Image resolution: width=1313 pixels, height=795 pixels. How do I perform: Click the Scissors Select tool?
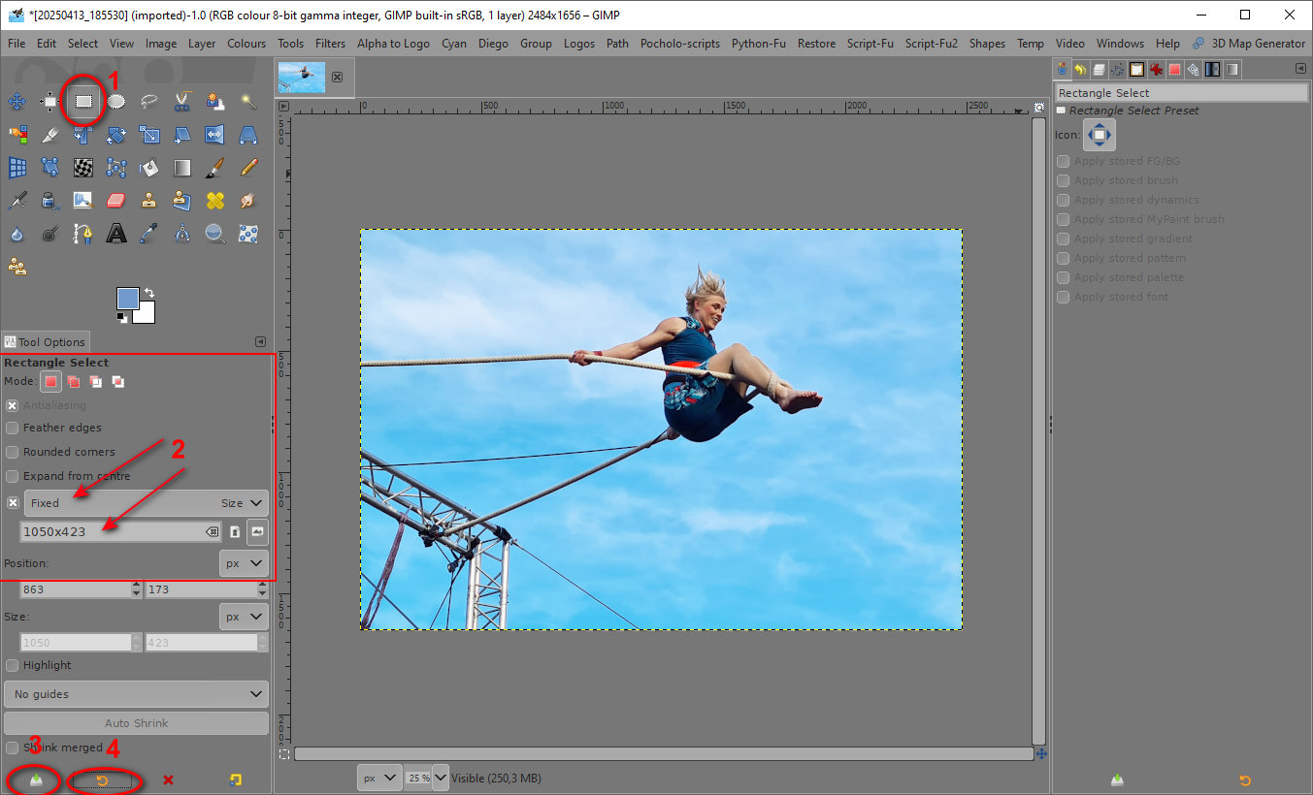[182, 101]
